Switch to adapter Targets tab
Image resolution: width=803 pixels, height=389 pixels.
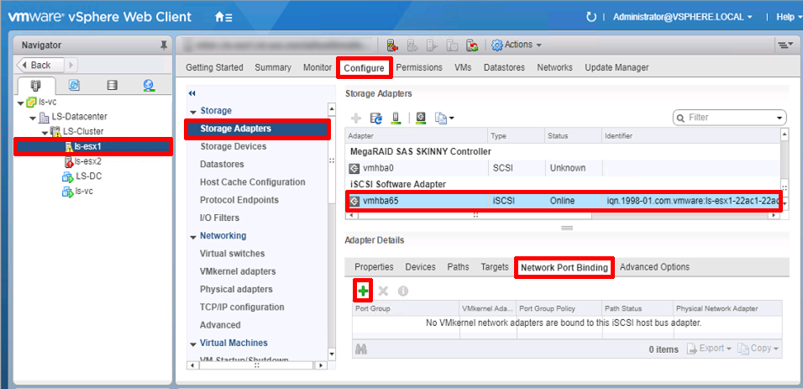(495, 267)
